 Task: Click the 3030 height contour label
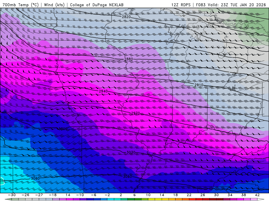(131, 152)
